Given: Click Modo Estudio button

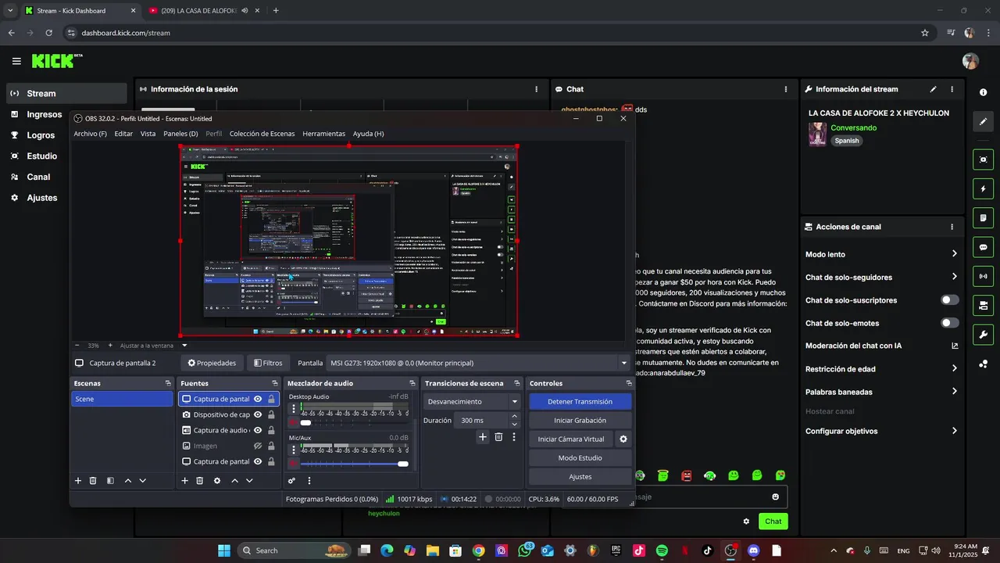Looking at the screenshot, I should point(580,457).
